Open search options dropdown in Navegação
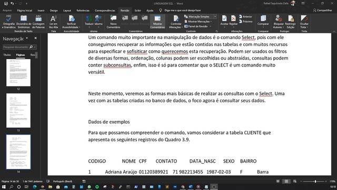The image size is (337, 190). [35, 47]
